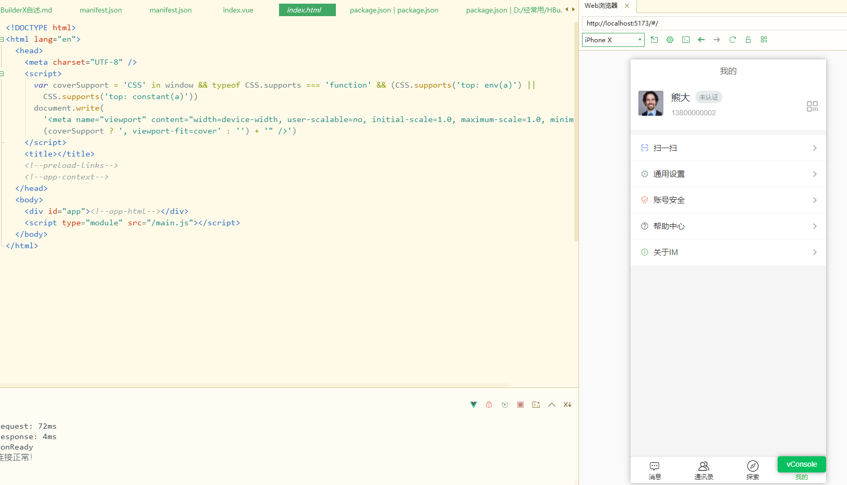Collapse the script tag fold marker
The height and width of the screenshot is (485, 847).
[2, 74]
